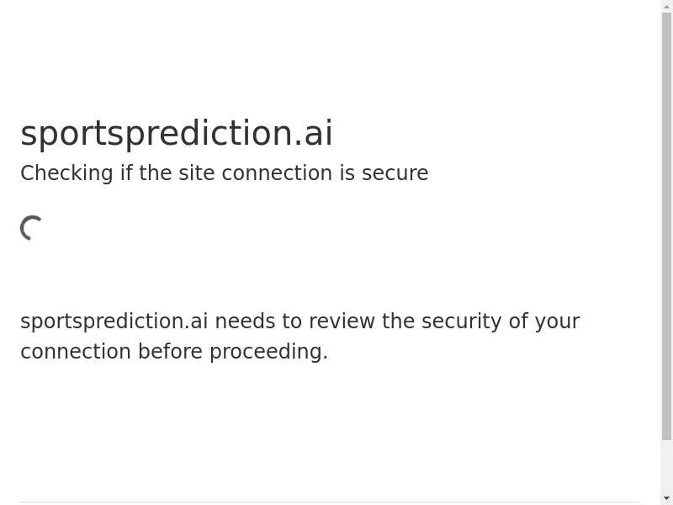This screenshot has width=673, height=505.
Task: Click 'sportsprediction.ai' in the body paragraph
Action: click(x=114, y=322)
